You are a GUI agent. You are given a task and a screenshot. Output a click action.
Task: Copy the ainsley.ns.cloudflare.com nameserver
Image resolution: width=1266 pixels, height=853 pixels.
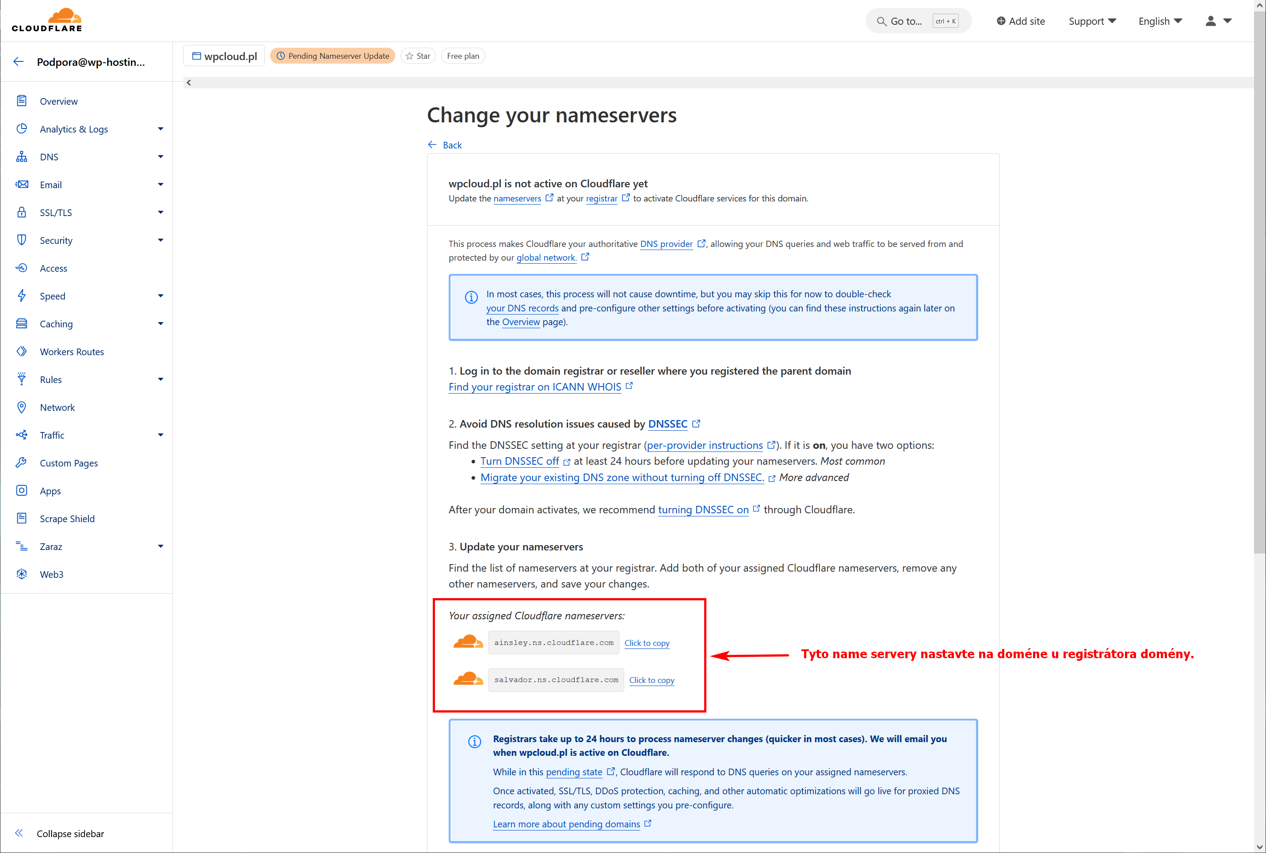[647, 643]
